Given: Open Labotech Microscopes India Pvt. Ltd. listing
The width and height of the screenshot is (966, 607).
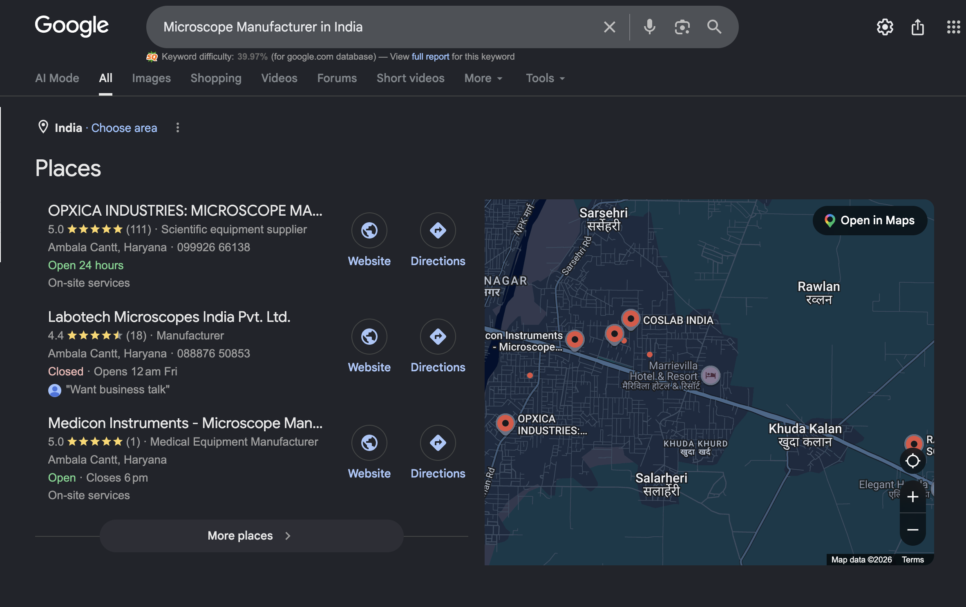Looking at the screenshot, I should [169, 317].
